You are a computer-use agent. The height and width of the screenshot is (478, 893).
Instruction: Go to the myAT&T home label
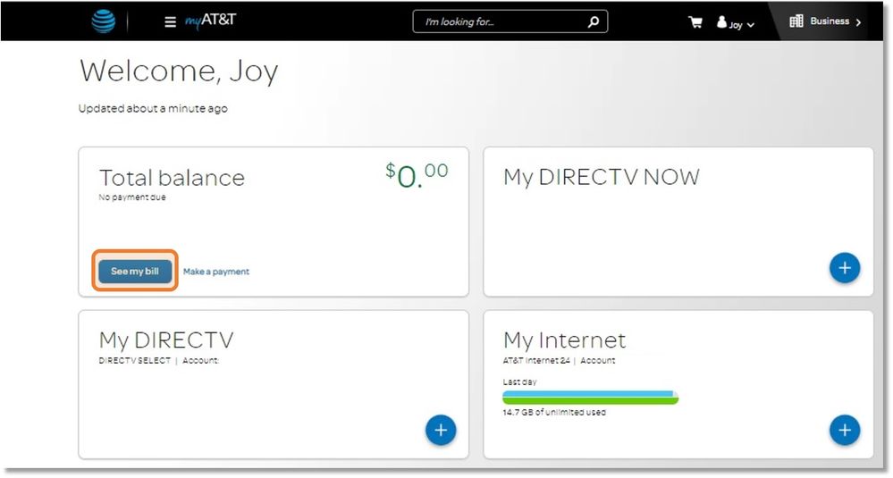click(x=211, y=21)
